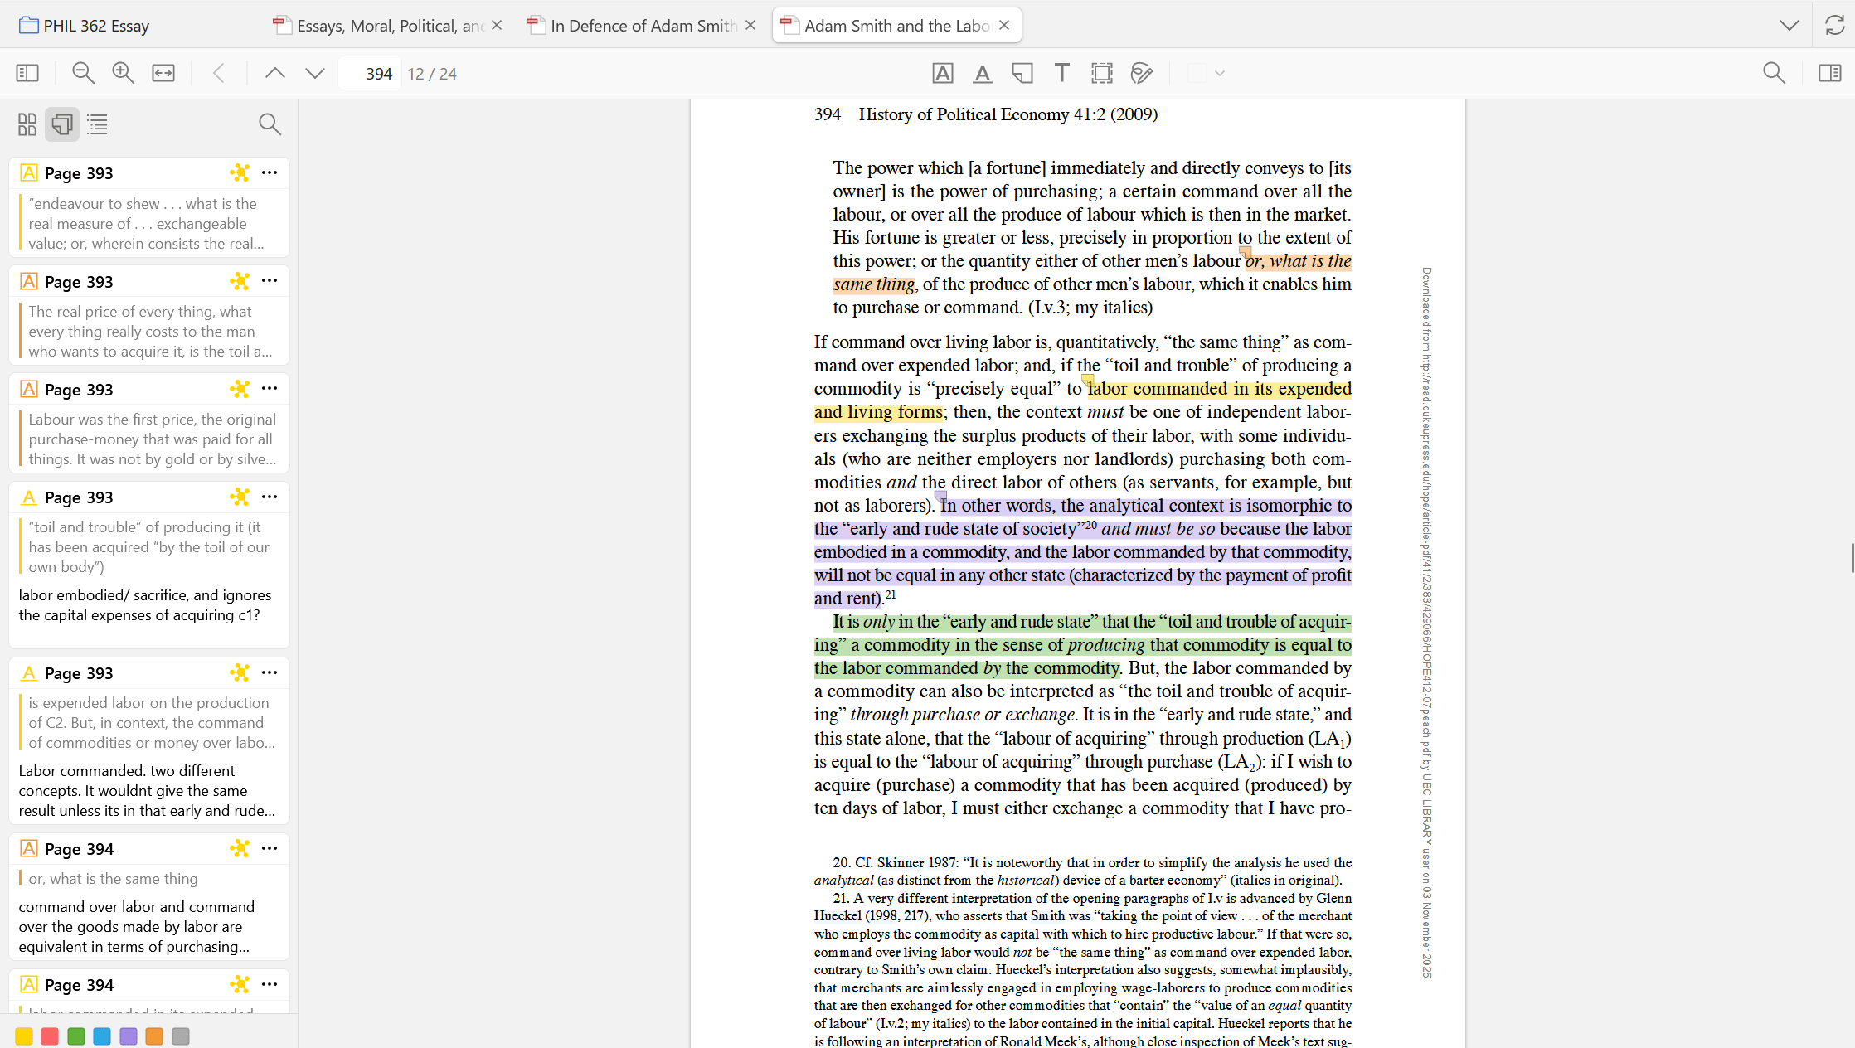1855x1048 pixels.
Task: Click the page number field showing 394
Action: [x=370, y=73]
